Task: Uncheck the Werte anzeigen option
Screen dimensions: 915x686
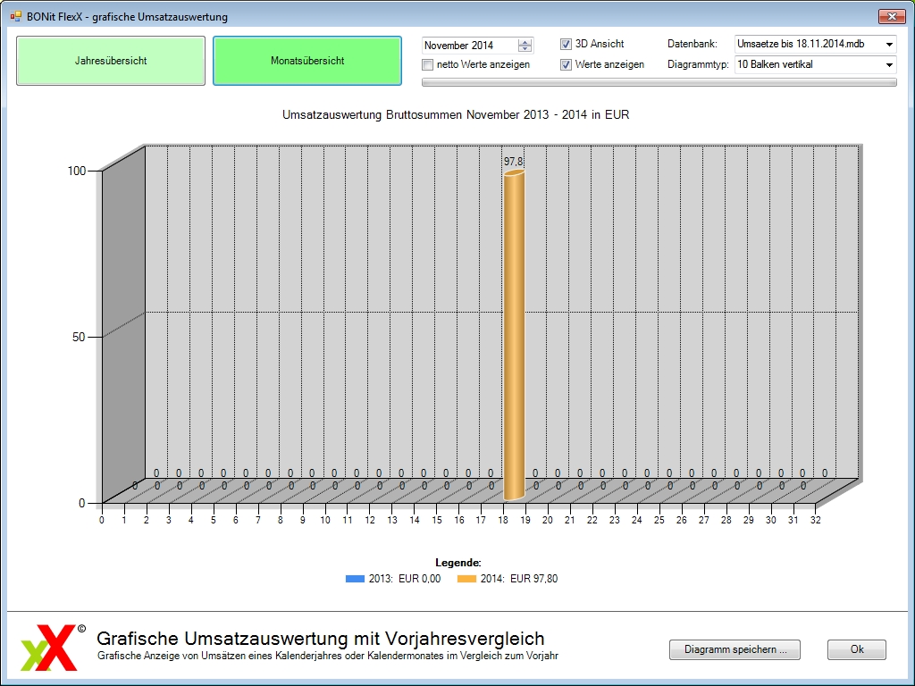Action: (566, 64)
